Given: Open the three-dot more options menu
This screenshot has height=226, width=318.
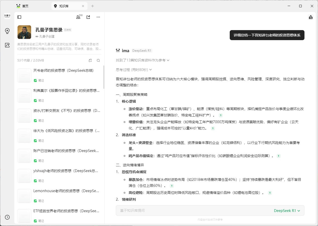Looking at the screenshot, I should point(98,17).
